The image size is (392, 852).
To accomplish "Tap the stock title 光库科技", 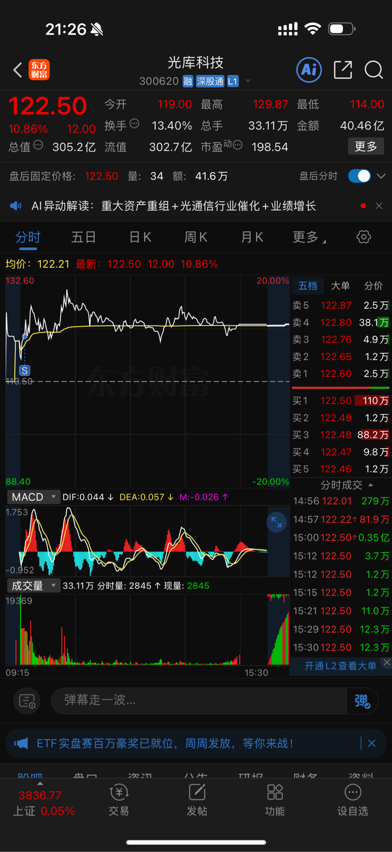I will 196,62.
